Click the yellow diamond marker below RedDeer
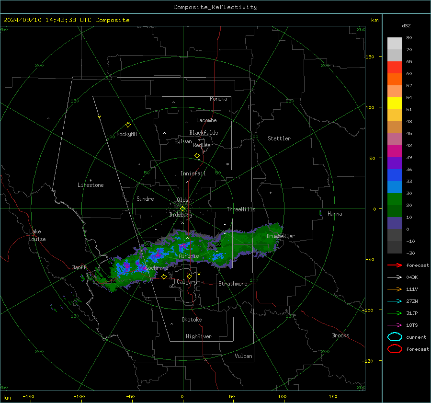Viewport: 431px width, 403px height. pyautogui.click(x=197, y=156)
